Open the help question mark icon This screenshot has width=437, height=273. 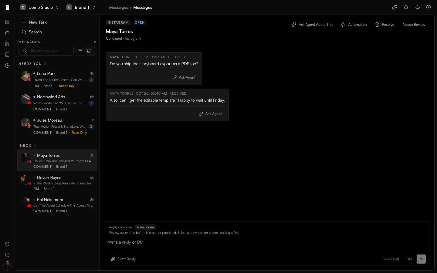click(7, 255)
